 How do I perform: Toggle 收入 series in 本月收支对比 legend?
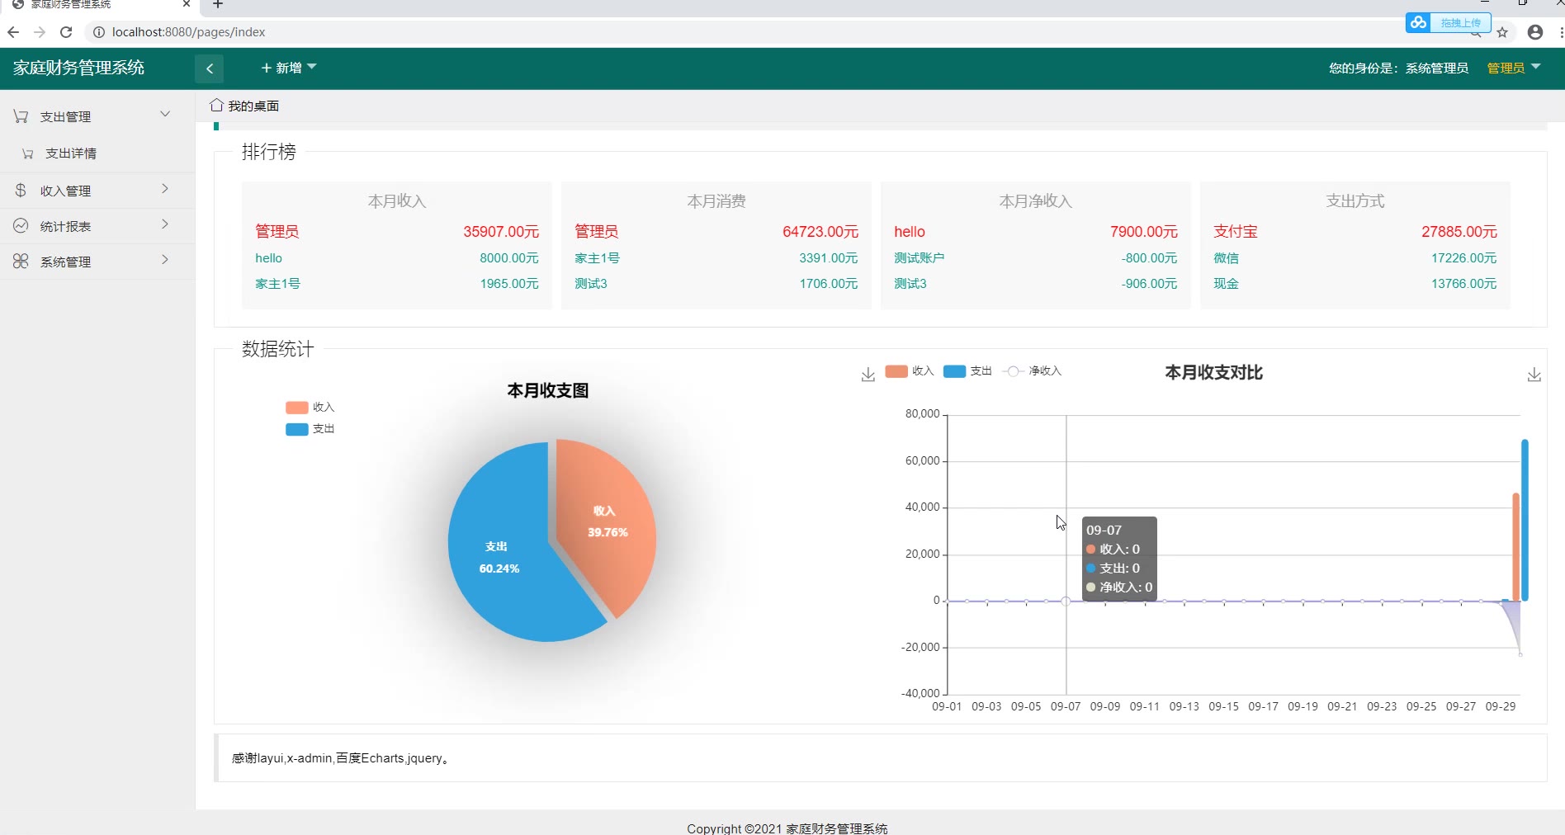910,371
